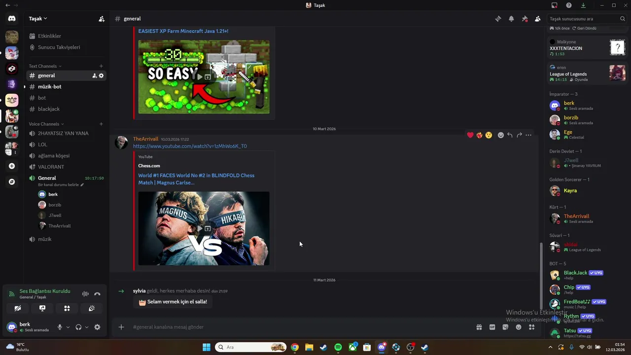Search in Taşak sunucusunu ara field

coord(587,19)
